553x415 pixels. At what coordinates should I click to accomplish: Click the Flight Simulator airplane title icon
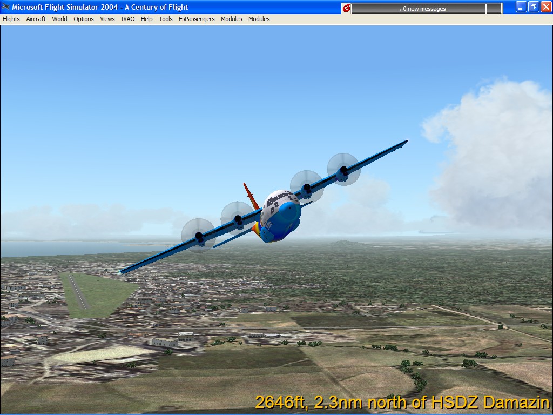[6, 7]
